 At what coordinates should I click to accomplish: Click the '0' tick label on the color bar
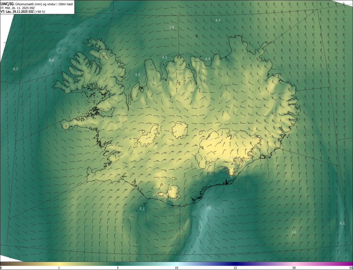1,268
